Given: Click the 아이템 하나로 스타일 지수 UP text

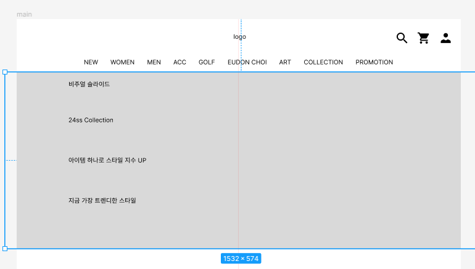Looking at the screenshot, I should [x=107, y=160].
